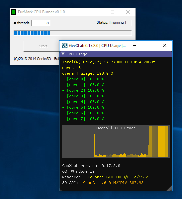The width and height of the screenshot is (182, 199).
Task: Close the GeeXLab window
Action: [165, 45]
